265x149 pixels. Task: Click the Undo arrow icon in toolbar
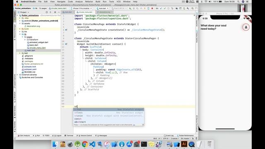(x=172, y=8)
